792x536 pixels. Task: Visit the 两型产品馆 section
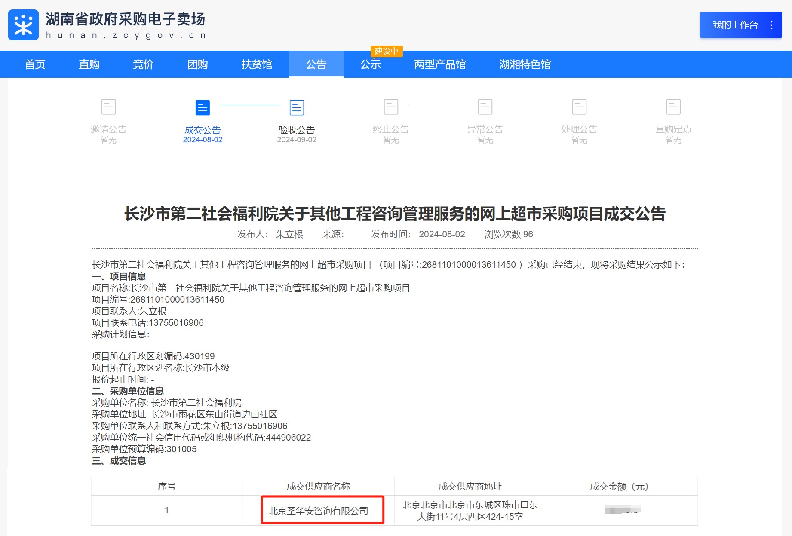click(x=440, y=64)
